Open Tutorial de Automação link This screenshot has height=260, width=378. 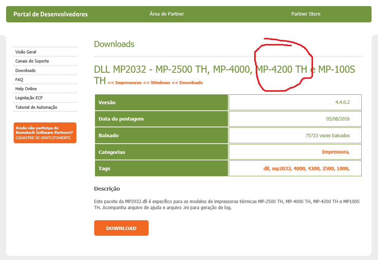[36, 107]
